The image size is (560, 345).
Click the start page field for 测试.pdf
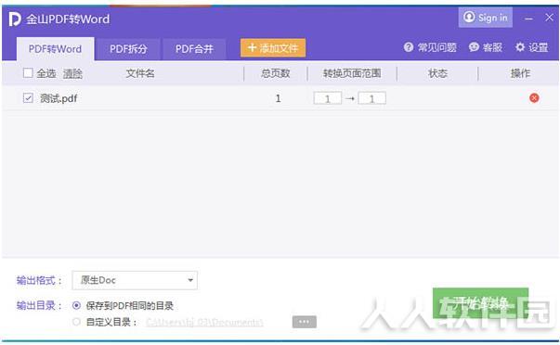328,98
